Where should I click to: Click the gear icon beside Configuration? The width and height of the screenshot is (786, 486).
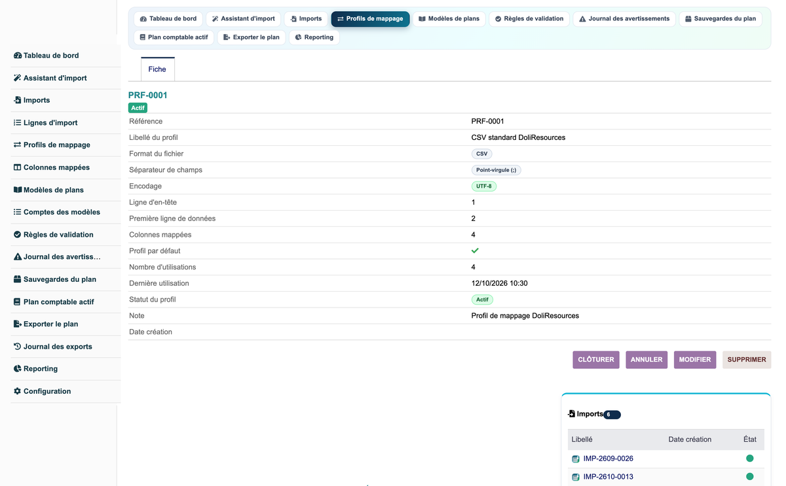(18, 391)
